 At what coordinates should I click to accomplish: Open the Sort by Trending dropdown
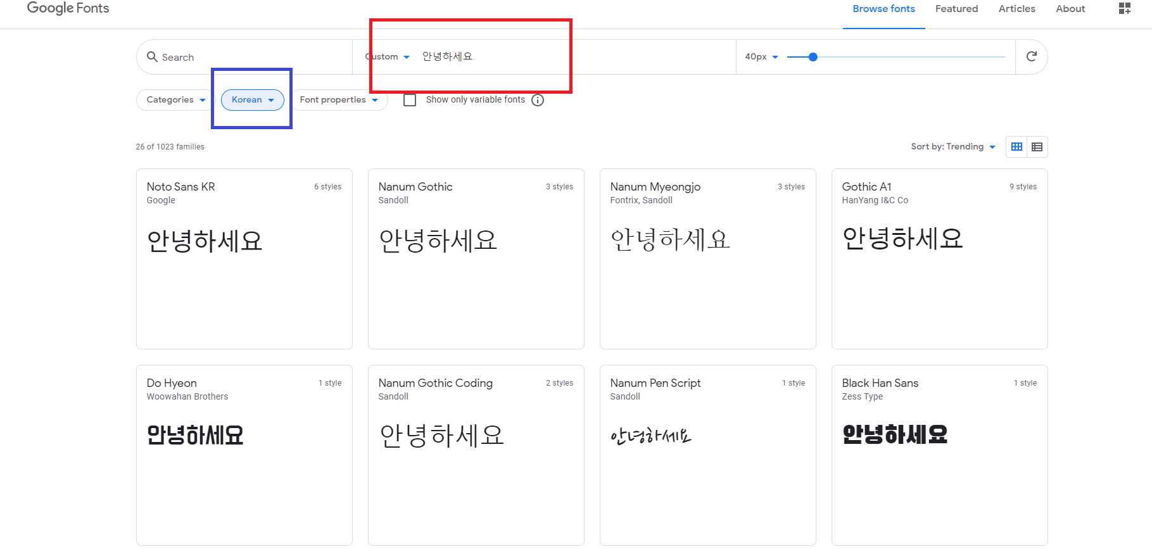point(953,147)
